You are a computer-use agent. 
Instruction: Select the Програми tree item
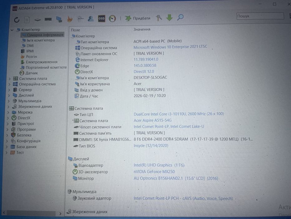23,130
